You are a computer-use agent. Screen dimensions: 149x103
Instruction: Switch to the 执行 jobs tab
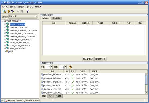click(x=51, y=96)
